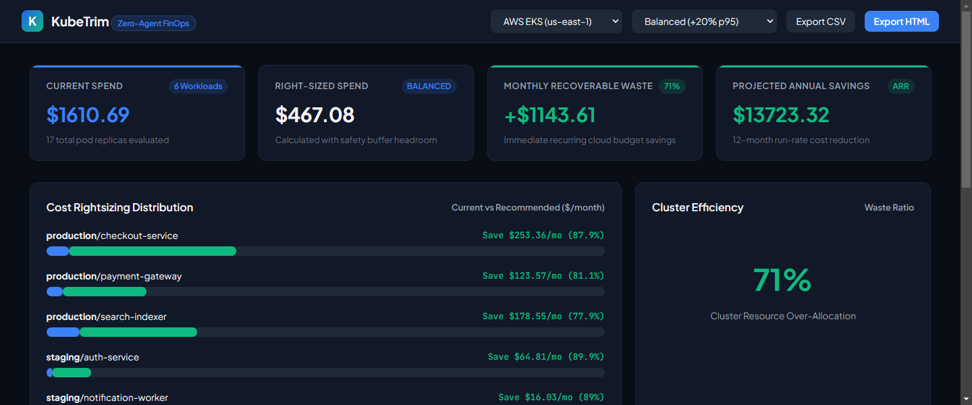
Task: Click the production/search-indexer label
Action: pyautogui.click(x=107, y=317)
